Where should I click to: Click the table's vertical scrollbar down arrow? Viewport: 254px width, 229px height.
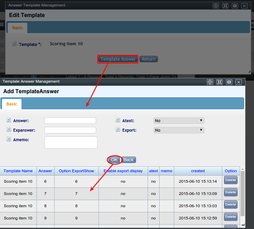[243, 225]
